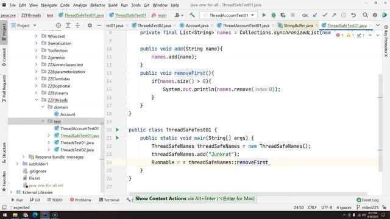The width and height of the screenshot is (390, 219).
Task: Collapse the test folder
Action: [43, 121]
